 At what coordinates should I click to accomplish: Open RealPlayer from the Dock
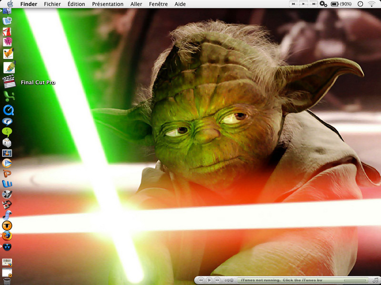(x=7, y=121)
